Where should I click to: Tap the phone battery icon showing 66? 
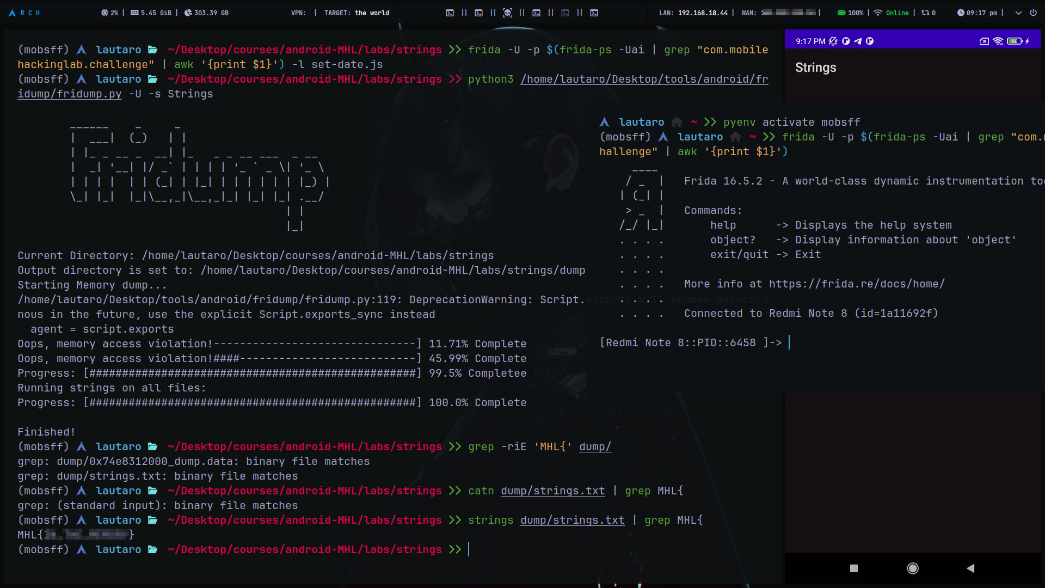pyautogui.click(x=1014, y=41)
